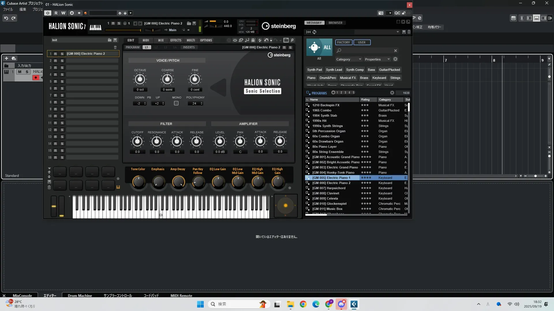The image size is (554, 311).
Task: Switch to the BROWSER tab
Action: [x=335, y=23]
